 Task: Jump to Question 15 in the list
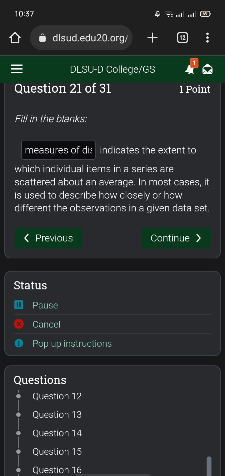click(57, 451)
